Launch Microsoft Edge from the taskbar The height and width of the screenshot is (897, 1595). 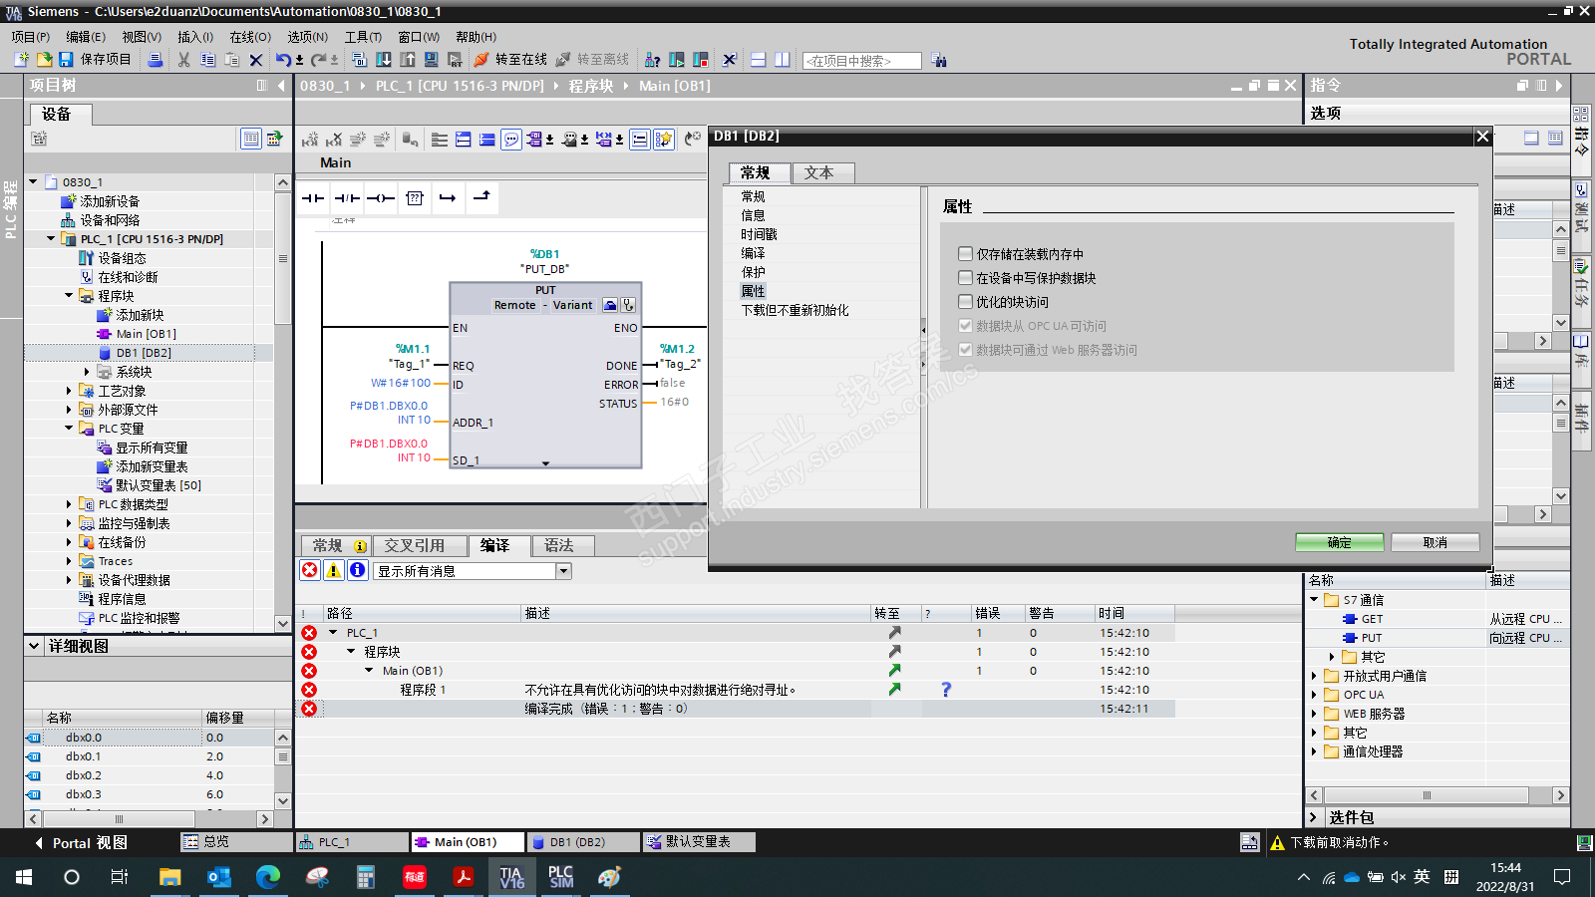[268, 877]
